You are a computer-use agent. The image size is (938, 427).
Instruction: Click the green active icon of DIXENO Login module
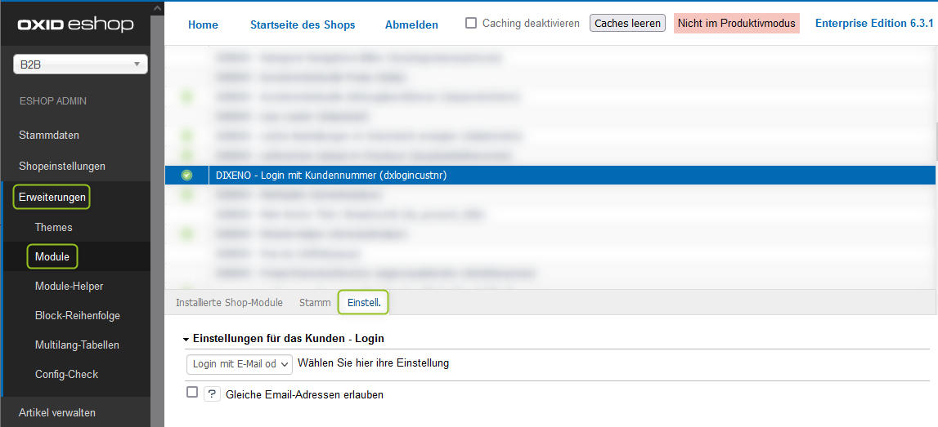pos(186,175)
